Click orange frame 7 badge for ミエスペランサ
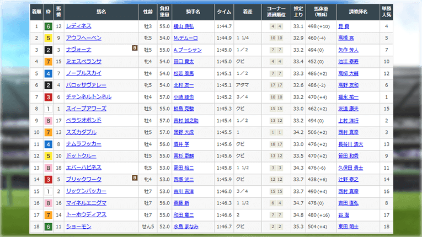422x237 pixels. pos(50,62)
